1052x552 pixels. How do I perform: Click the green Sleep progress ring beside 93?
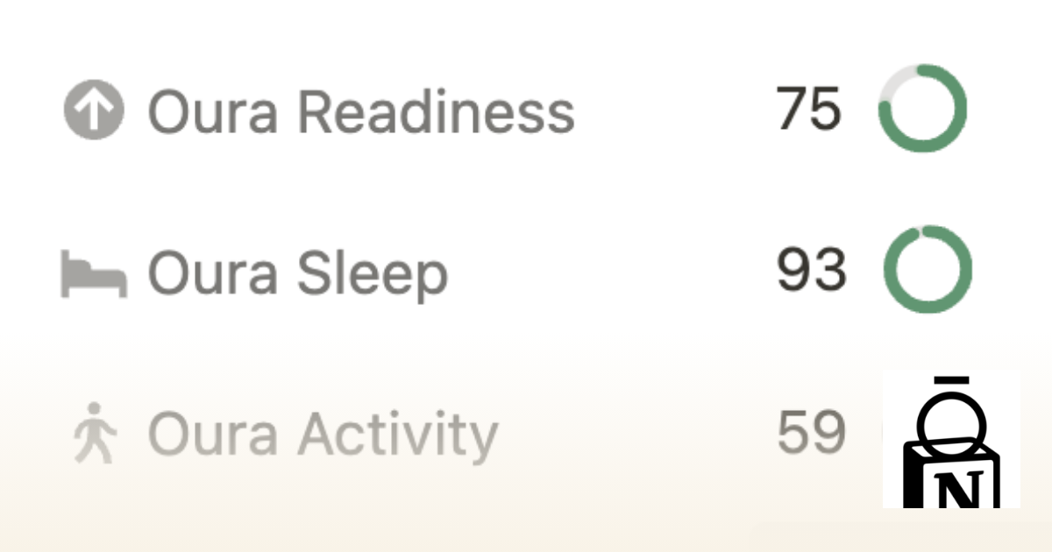[927, 270]
